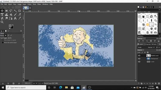Select the Smudge tool
Screen dimensions: 161x90
[7, 18]
